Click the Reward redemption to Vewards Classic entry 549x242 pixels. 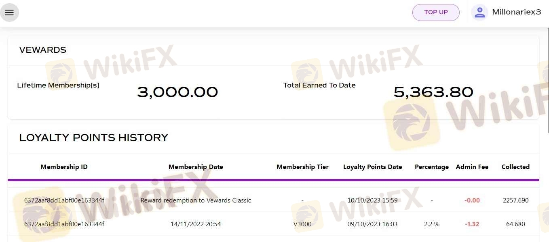[196, 200]
